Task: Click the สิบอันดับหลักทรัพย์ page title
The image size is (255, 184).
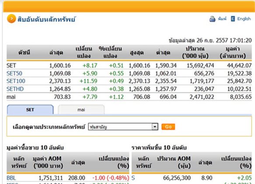Action: coord(46,19)
